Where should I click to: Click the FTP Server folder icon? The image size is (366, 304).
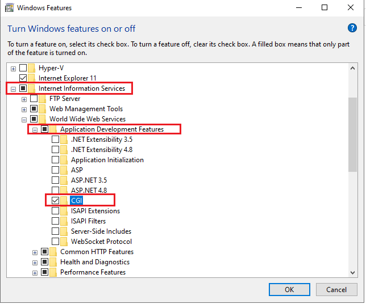point(42,99)
